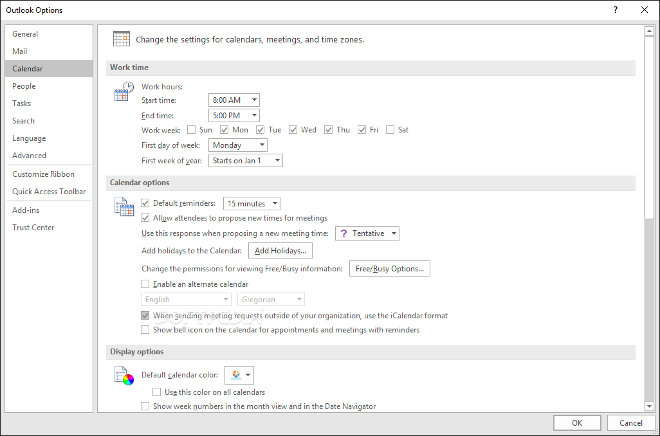
Task: Enable an alternate calendar checkbox
Action: (145, 284)
